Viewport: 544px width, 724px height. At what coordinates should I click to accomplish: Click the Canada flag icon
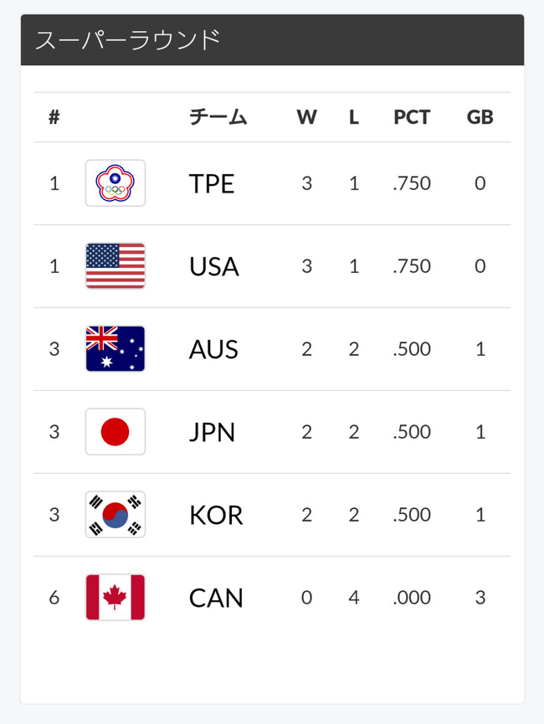[x=115, y=597]
